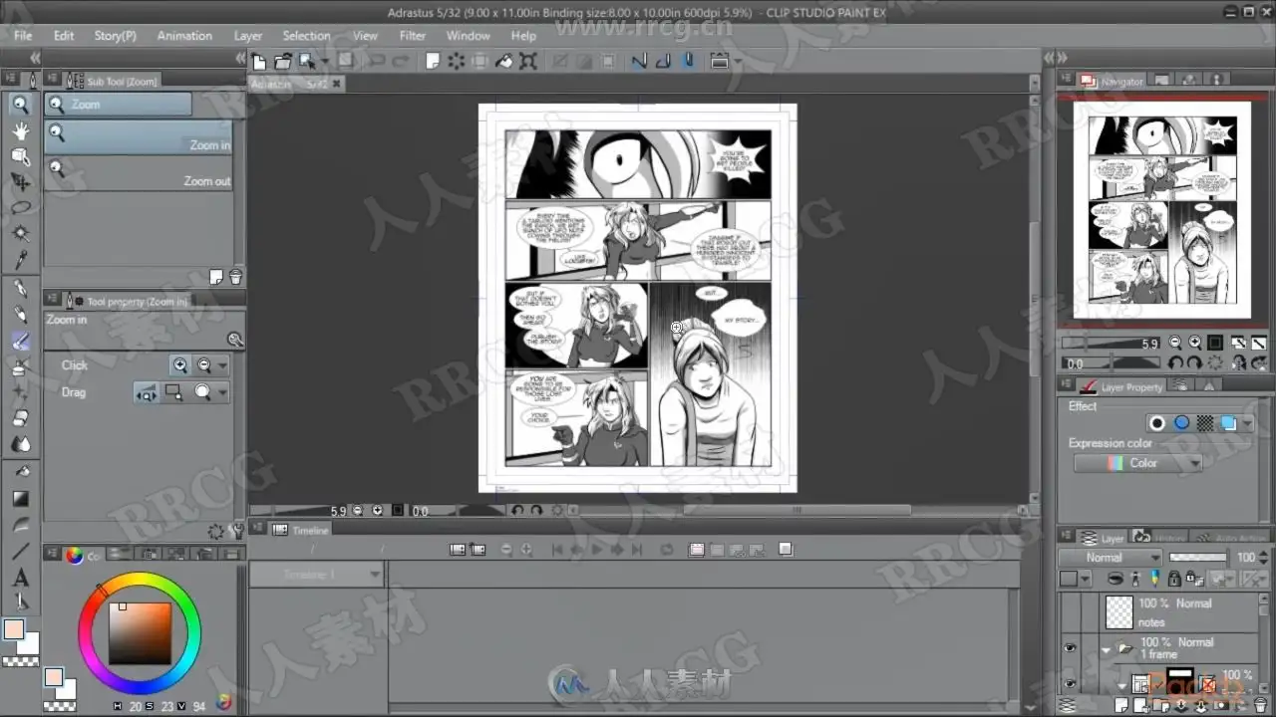The width and height of the screenshot is (1276, 717).
Task: Pick a color in the color wheel square
Action: pyautogui.click(x=140, y=633)
